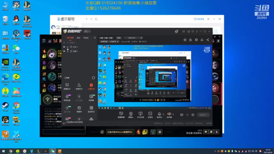The width and height of the screenshot is (274, 154).
Task: Open the stream settings gear icon
Action: pos(193,115)
